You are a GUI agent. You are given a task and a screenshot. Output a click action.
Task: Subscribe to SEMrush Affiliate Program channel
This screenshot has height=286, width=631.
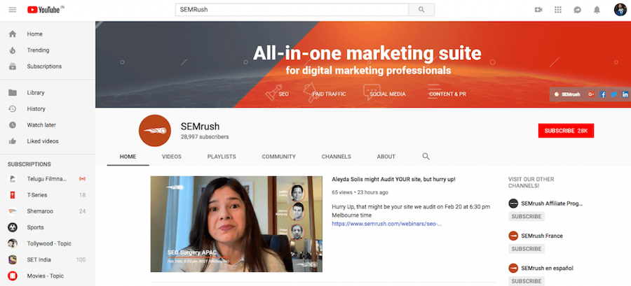pyautogui.click(x=527, y=216)
